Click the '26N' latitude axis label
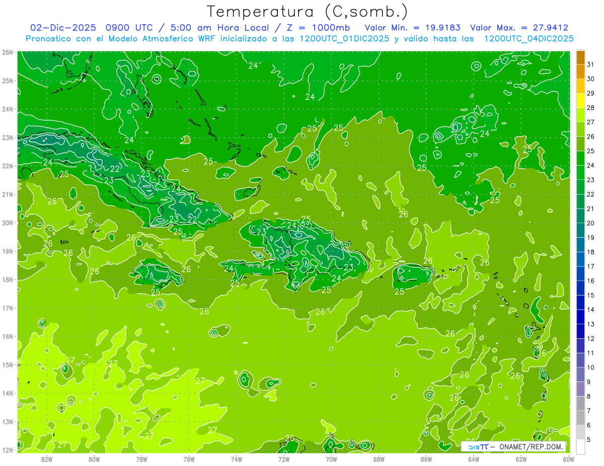The height and width of the screenshot is (466, 604). click(x=8, y=52)
